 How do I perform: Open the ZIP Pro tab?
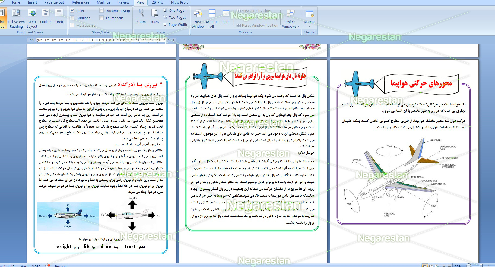157,2
